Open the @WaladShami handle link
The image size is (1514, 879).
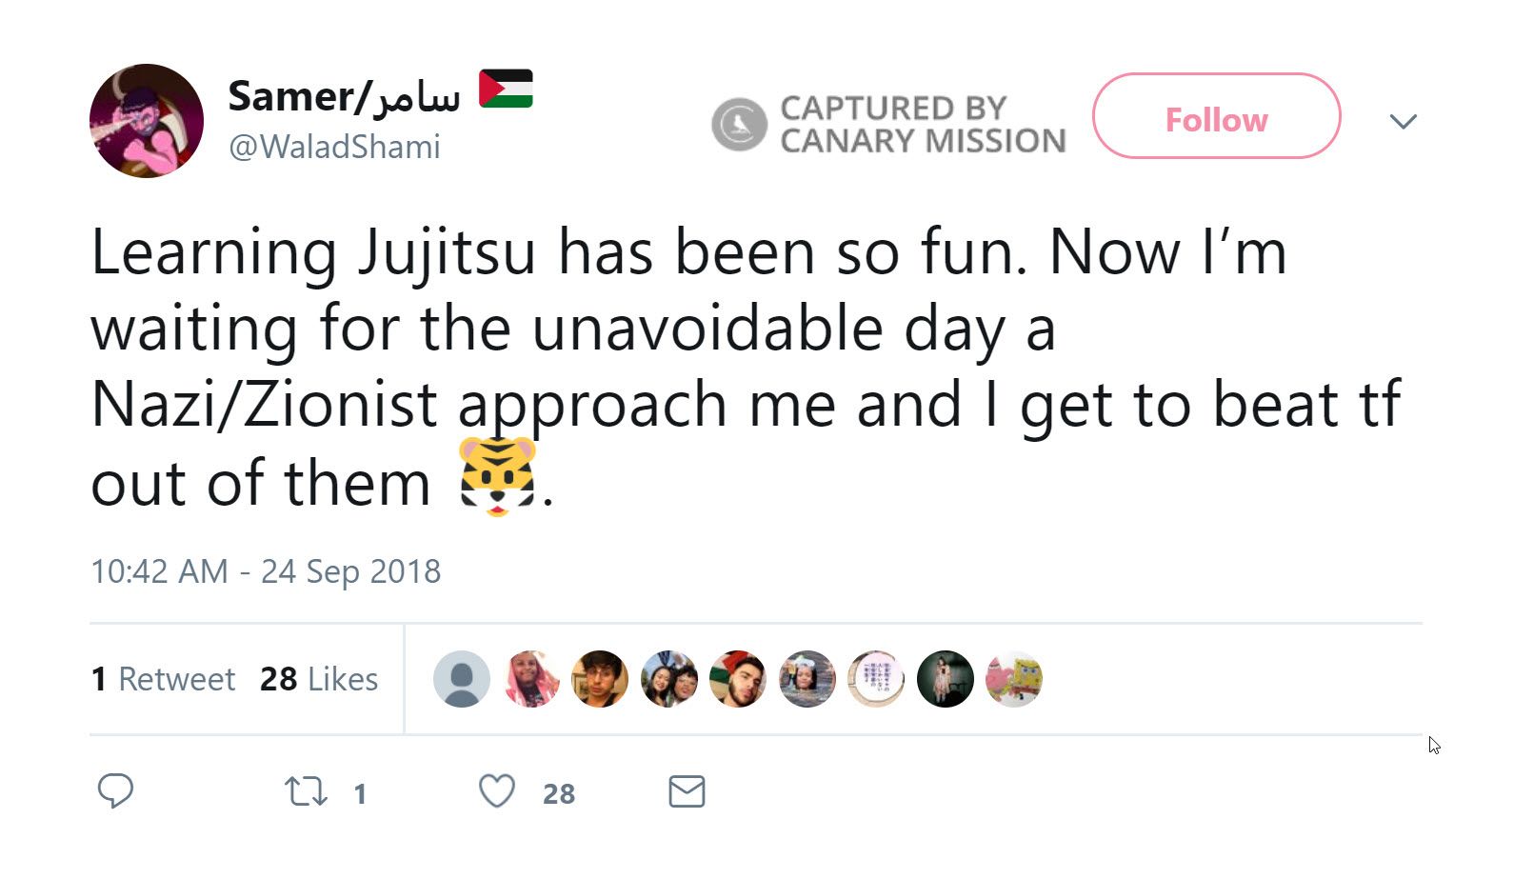pos(334,147)
